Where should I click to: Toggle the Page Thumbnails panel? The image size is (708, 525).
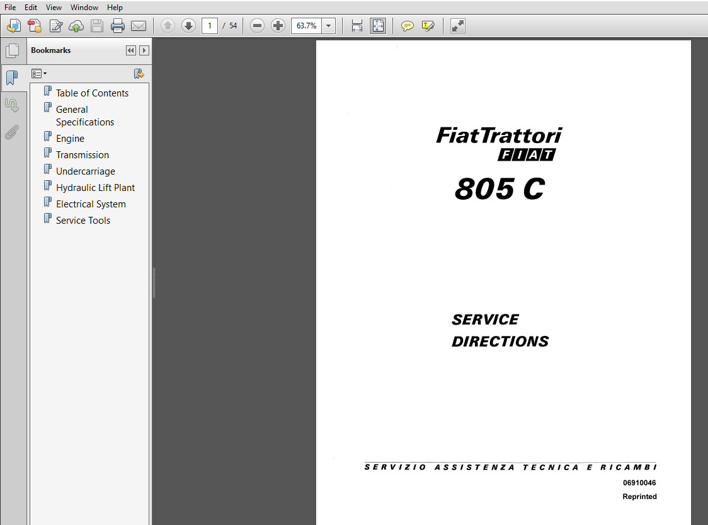[12, 50]
